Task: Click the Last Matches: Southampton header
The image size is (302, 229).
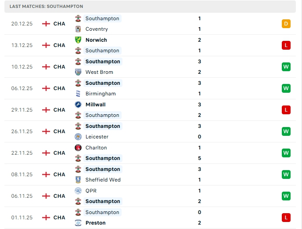Action: (46, 7)
